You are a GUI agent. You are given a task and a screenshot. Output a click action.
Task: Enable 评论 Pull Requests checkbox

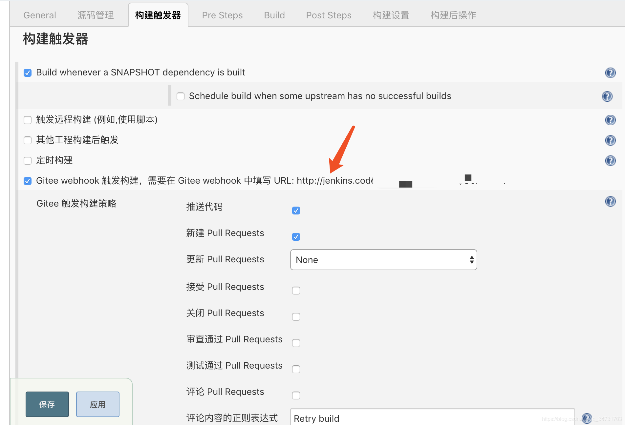pos(296,395)
